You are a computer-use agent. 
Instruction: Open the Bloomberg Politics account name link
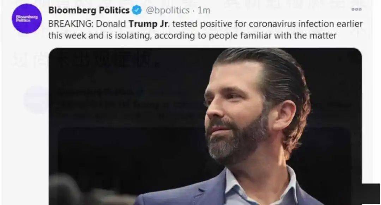click(x=89, y=11)
